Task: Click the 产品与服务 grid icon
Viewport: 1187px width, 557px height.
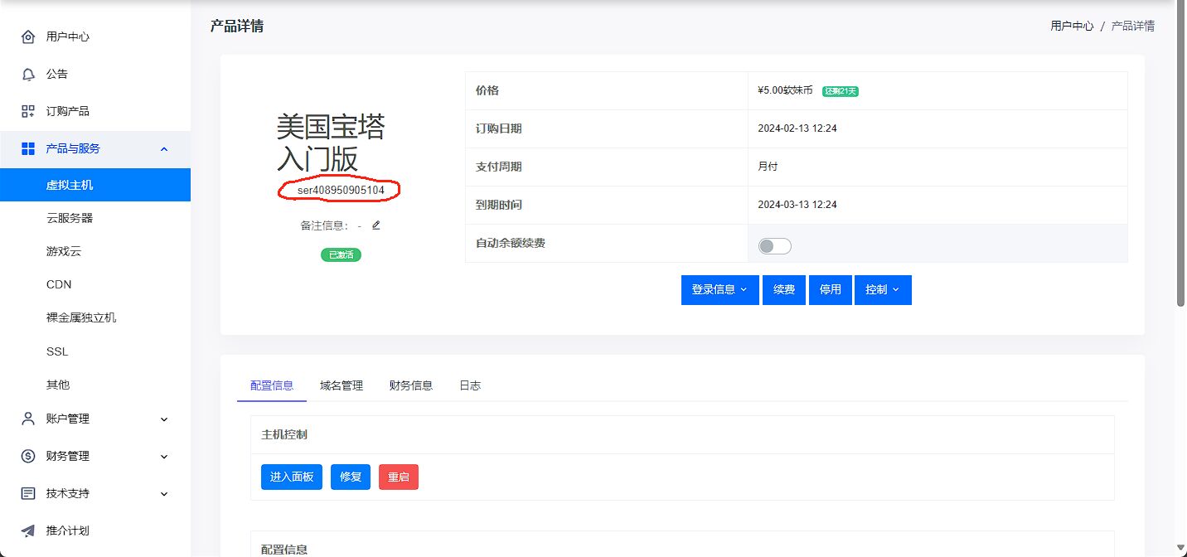Action: [x=30, y=148]
